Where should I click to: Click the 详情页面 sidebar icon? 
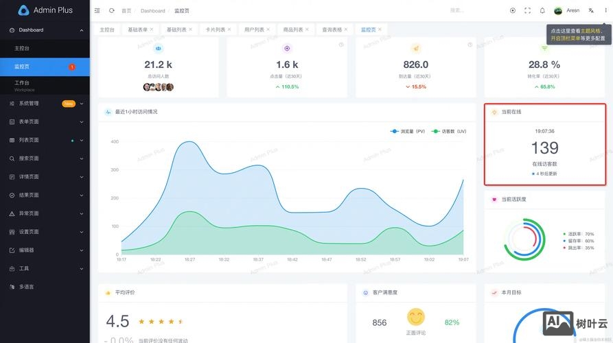[x=12, y=177]
